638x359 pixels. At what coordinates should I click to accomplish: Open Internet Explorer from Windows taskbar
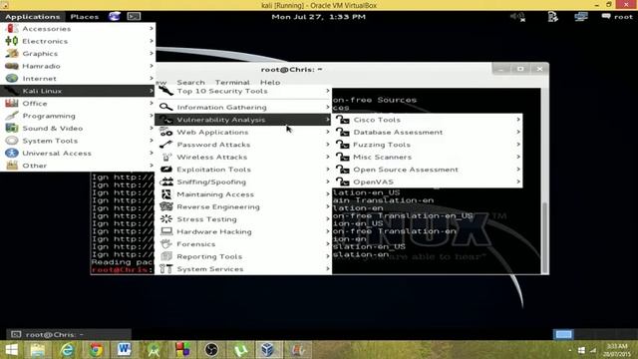point(67,350)
